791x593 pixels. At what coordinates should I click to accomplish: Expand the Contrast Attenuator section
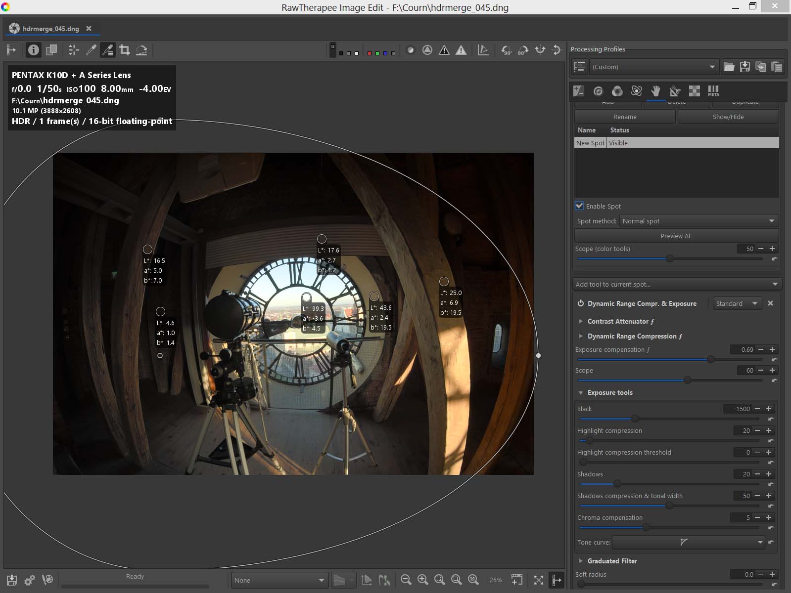tap(581, 321)
